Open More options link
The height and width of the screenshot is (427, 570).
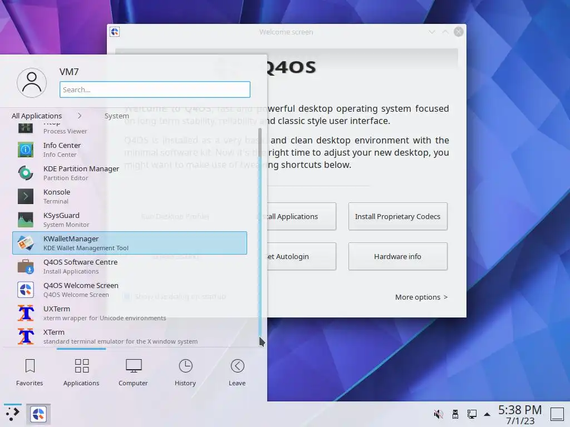(x=421, y=297)
